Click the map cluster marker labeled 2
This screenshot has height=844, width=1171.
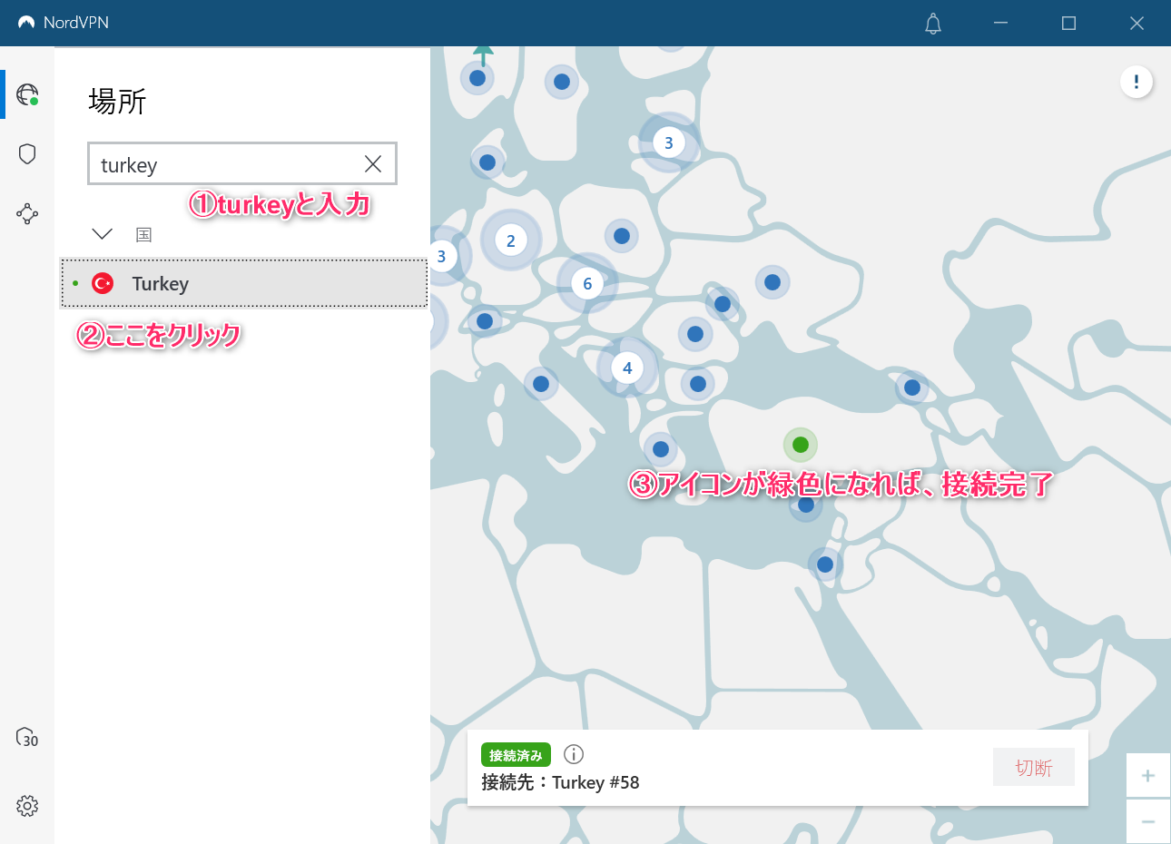pyautogui.click(x=511, y=240)
